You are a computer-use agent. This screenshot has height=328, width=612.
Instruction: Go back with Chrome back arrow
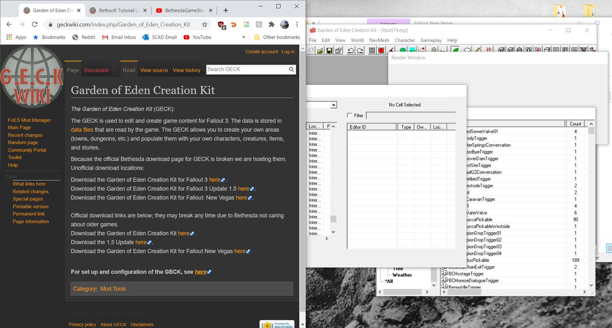tap(8, 24)
